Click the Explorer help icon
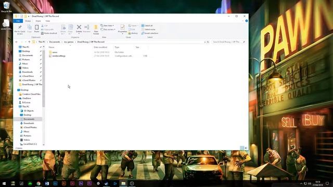The height and width of the screenshot is (187, 333). click(x=246, y=21)
